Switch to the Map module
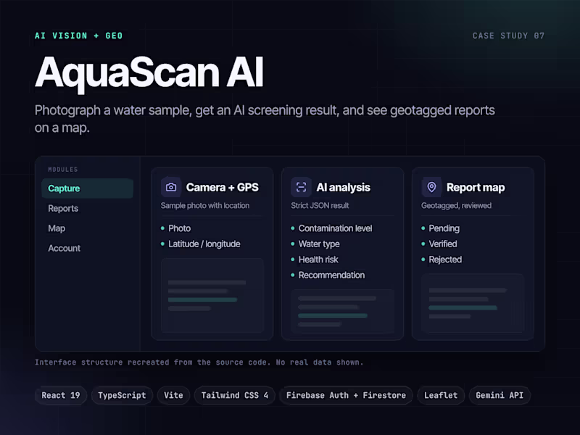Viewport: 580px width, 435px height. click(x=57, y=228)
